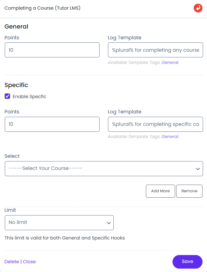Open General template tags link under General section

click(x=170, y=62)
